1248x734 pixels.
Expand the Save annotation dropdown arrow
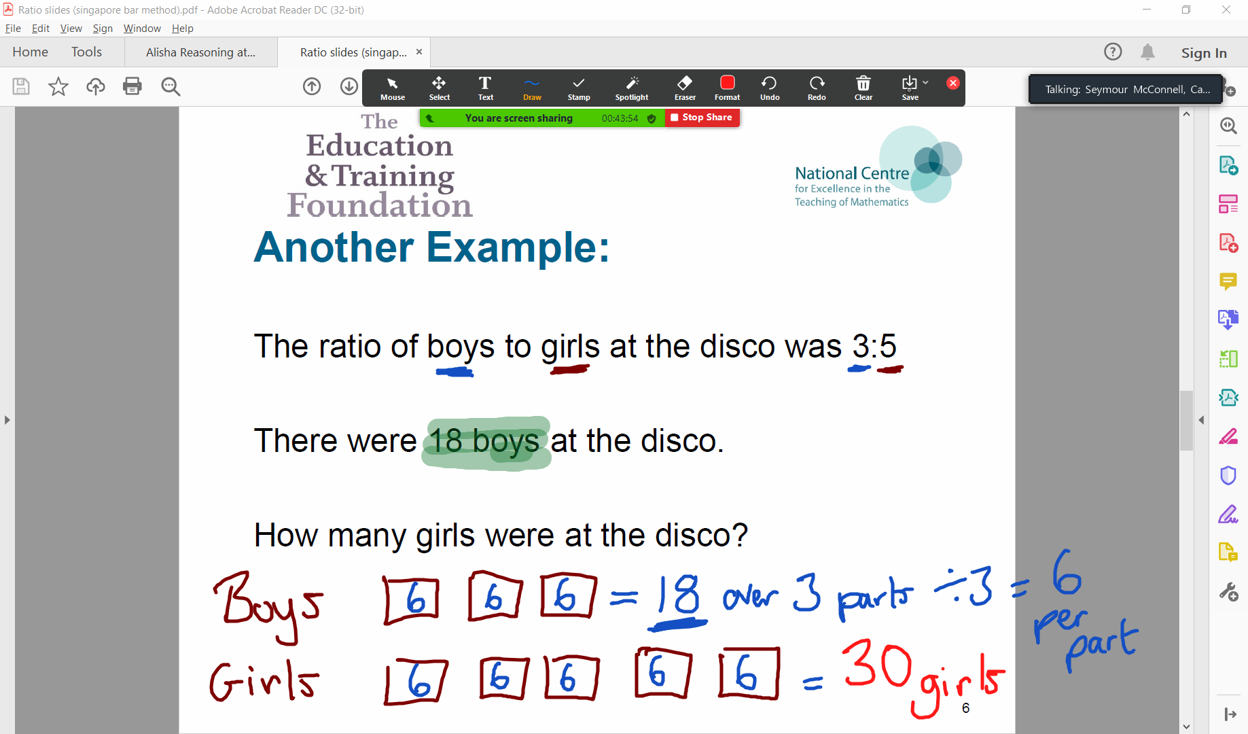(925, 83)
